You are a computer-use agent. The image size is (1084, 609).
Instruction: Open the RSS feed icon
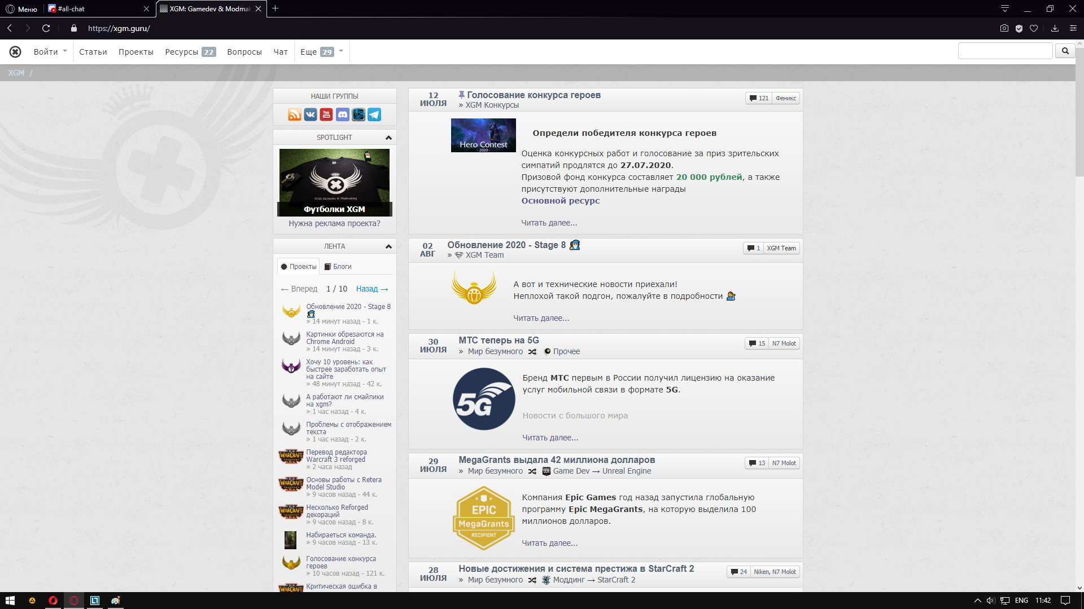(x=294, y=115)
